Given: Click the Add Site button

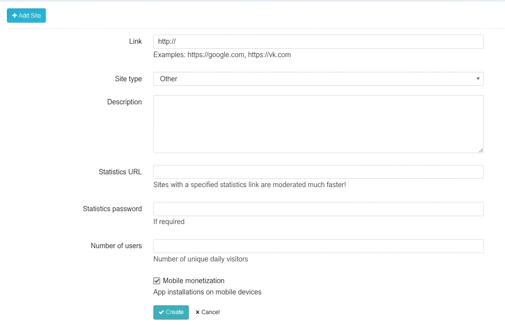Looking at the screenshot, I should click(27, 15).
